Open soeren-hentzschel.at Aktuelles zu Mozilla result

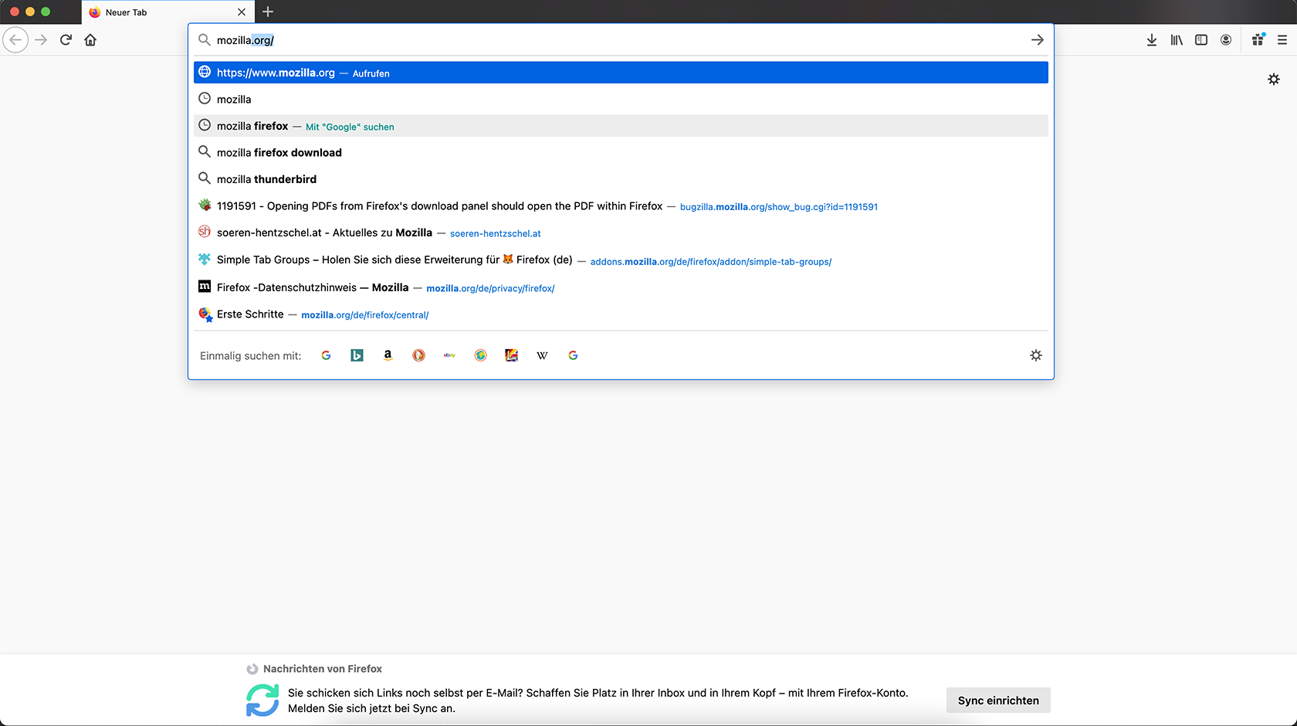point(621,232)
